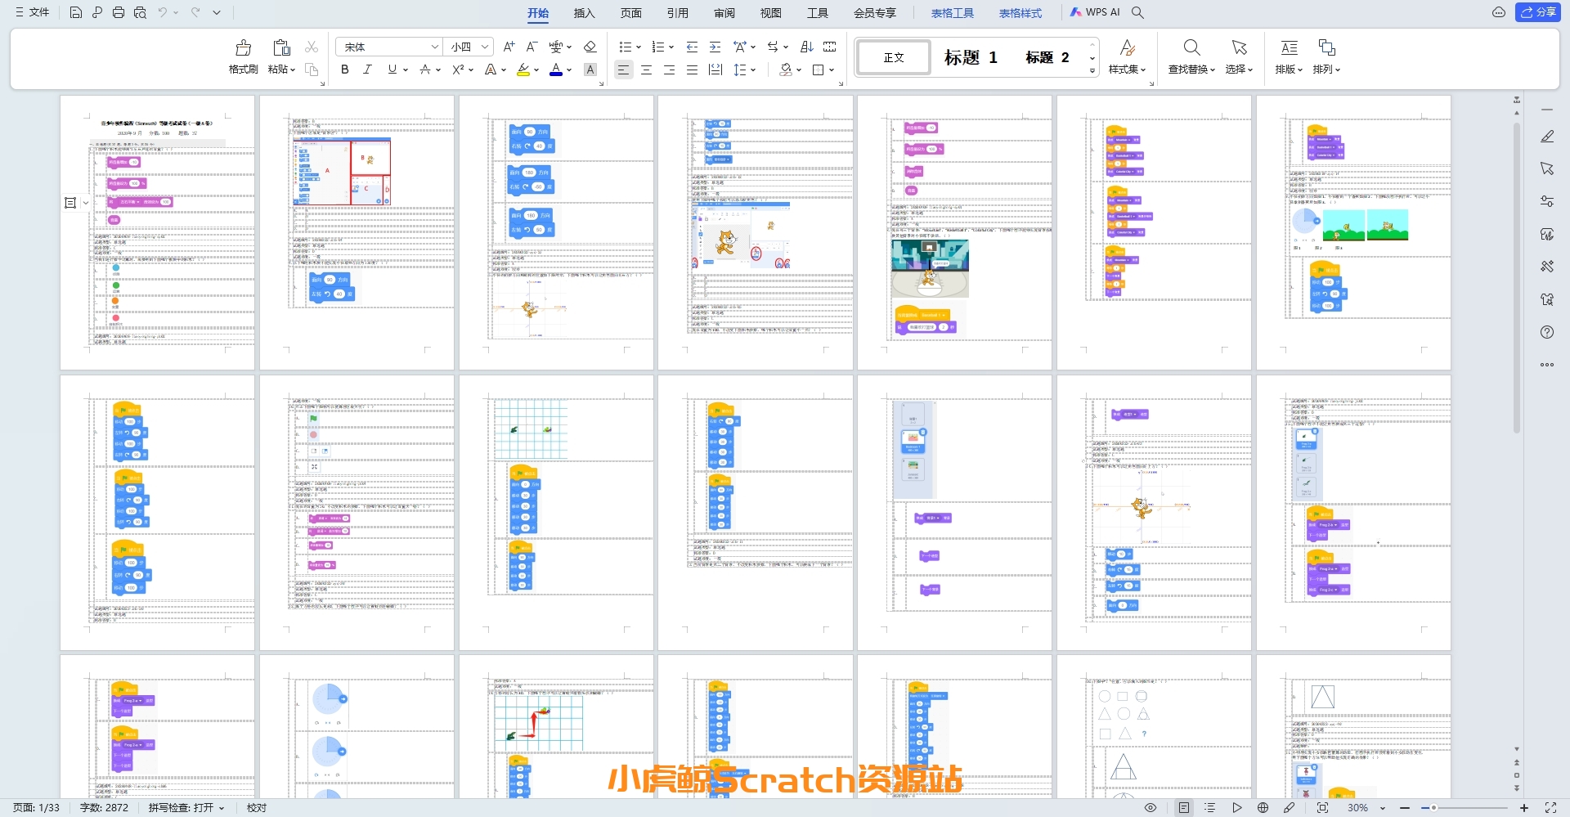Open the zoom percentage dropdown at 30%

(x=1383, y=808)
